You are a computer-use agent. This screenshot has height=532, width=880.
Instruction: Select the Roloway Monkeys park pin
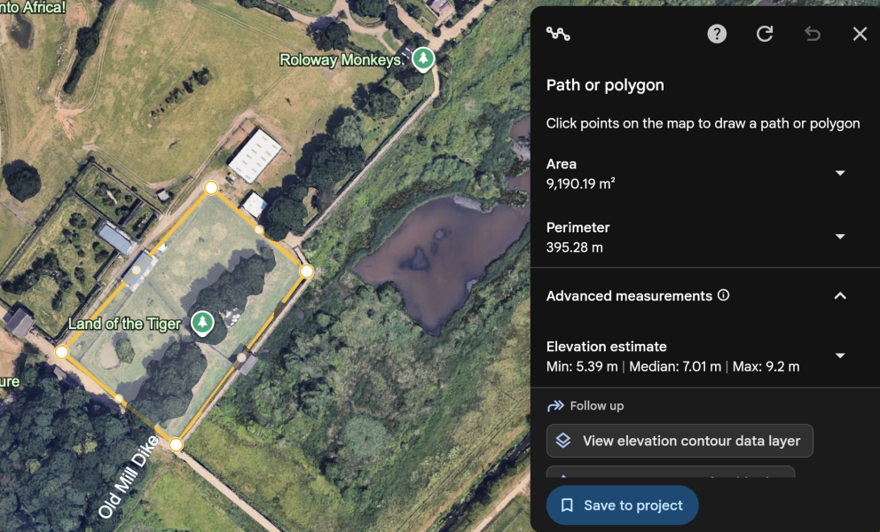tap(423, 59)
